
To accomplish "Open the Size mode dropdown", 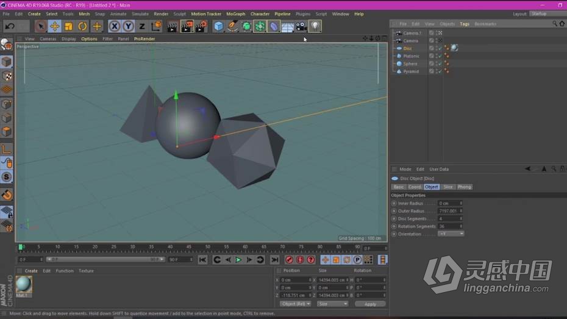I will [333, 304].
